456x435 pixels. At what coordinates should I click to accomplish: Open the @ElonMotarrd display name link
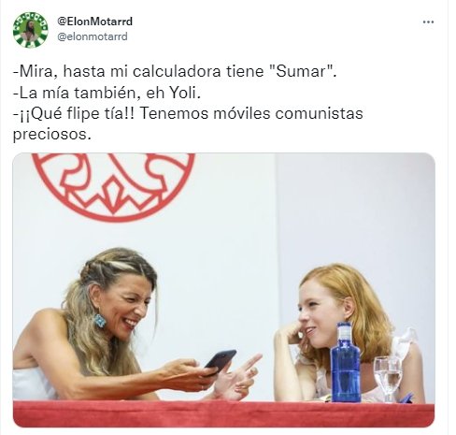pos(94,22)
